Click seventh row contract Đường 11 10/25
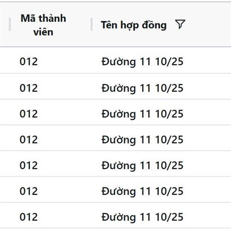 coord(142,217)
